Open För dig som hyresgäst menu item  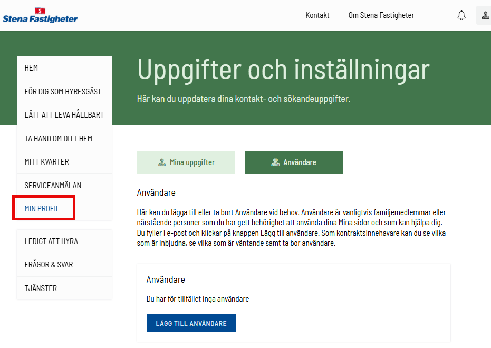tap(63, 92)
